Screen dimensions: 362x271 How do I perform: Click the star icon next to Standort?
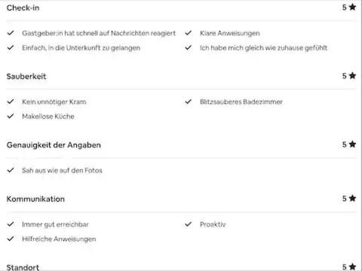(x=352, y=266)
